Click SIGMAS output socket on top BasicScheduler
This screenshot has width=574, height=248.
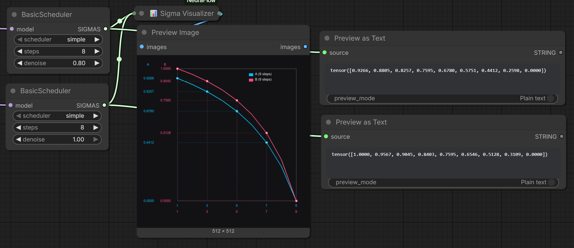(x=105, y=29)
